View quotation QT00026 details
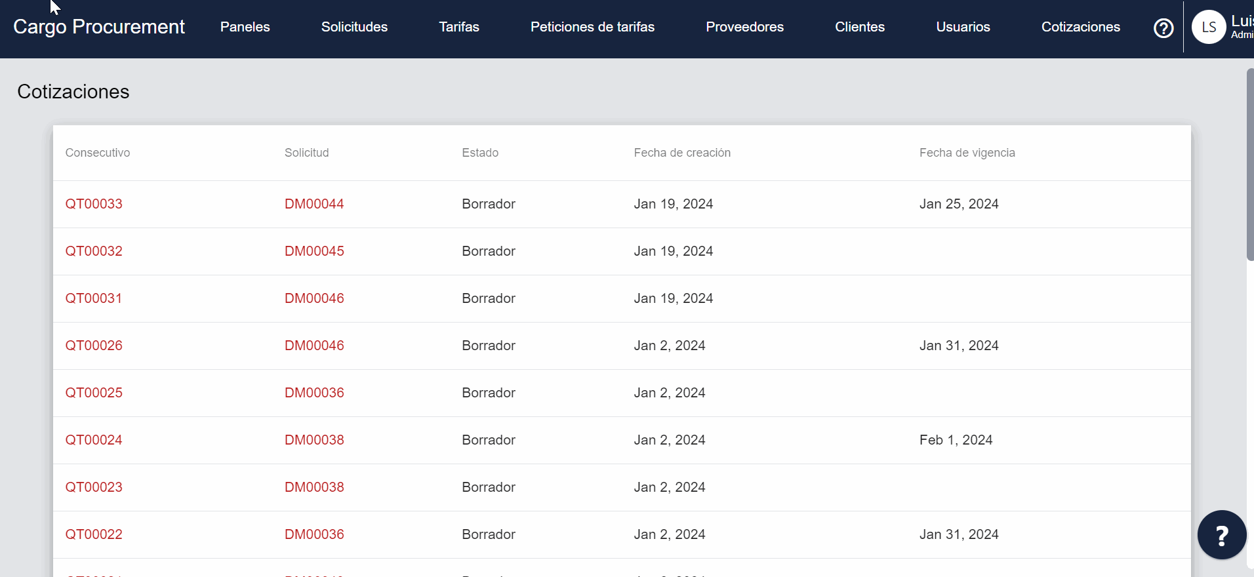 pyautogui.click(x=94, y=346)
